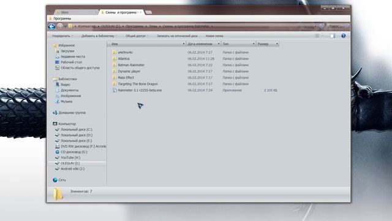
Task: Select the Dynamic player folder icon
Action: [x=115, y=71]
